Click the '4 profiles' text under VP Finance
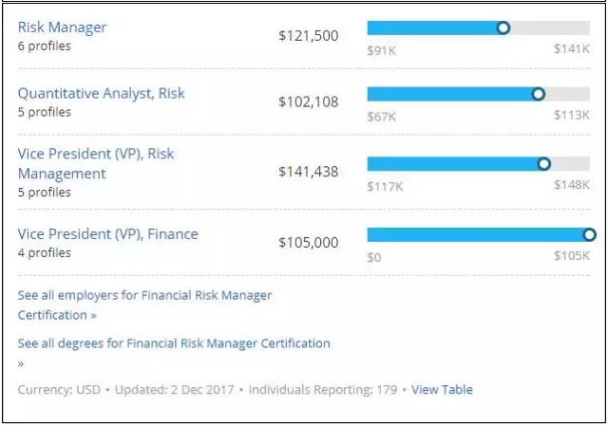This screenshot has height=426, width=608. [44, 253]
